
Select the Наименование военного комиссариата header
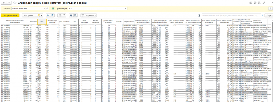[15, 22]
